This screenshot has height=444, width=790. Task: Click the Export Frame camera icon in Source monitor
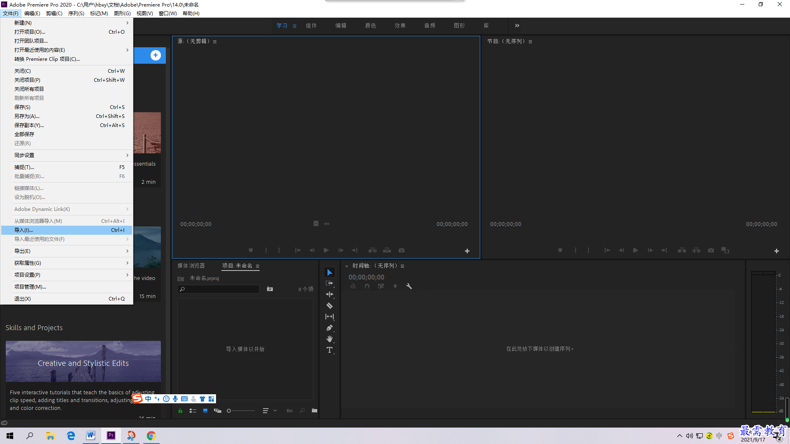[402, 250]
